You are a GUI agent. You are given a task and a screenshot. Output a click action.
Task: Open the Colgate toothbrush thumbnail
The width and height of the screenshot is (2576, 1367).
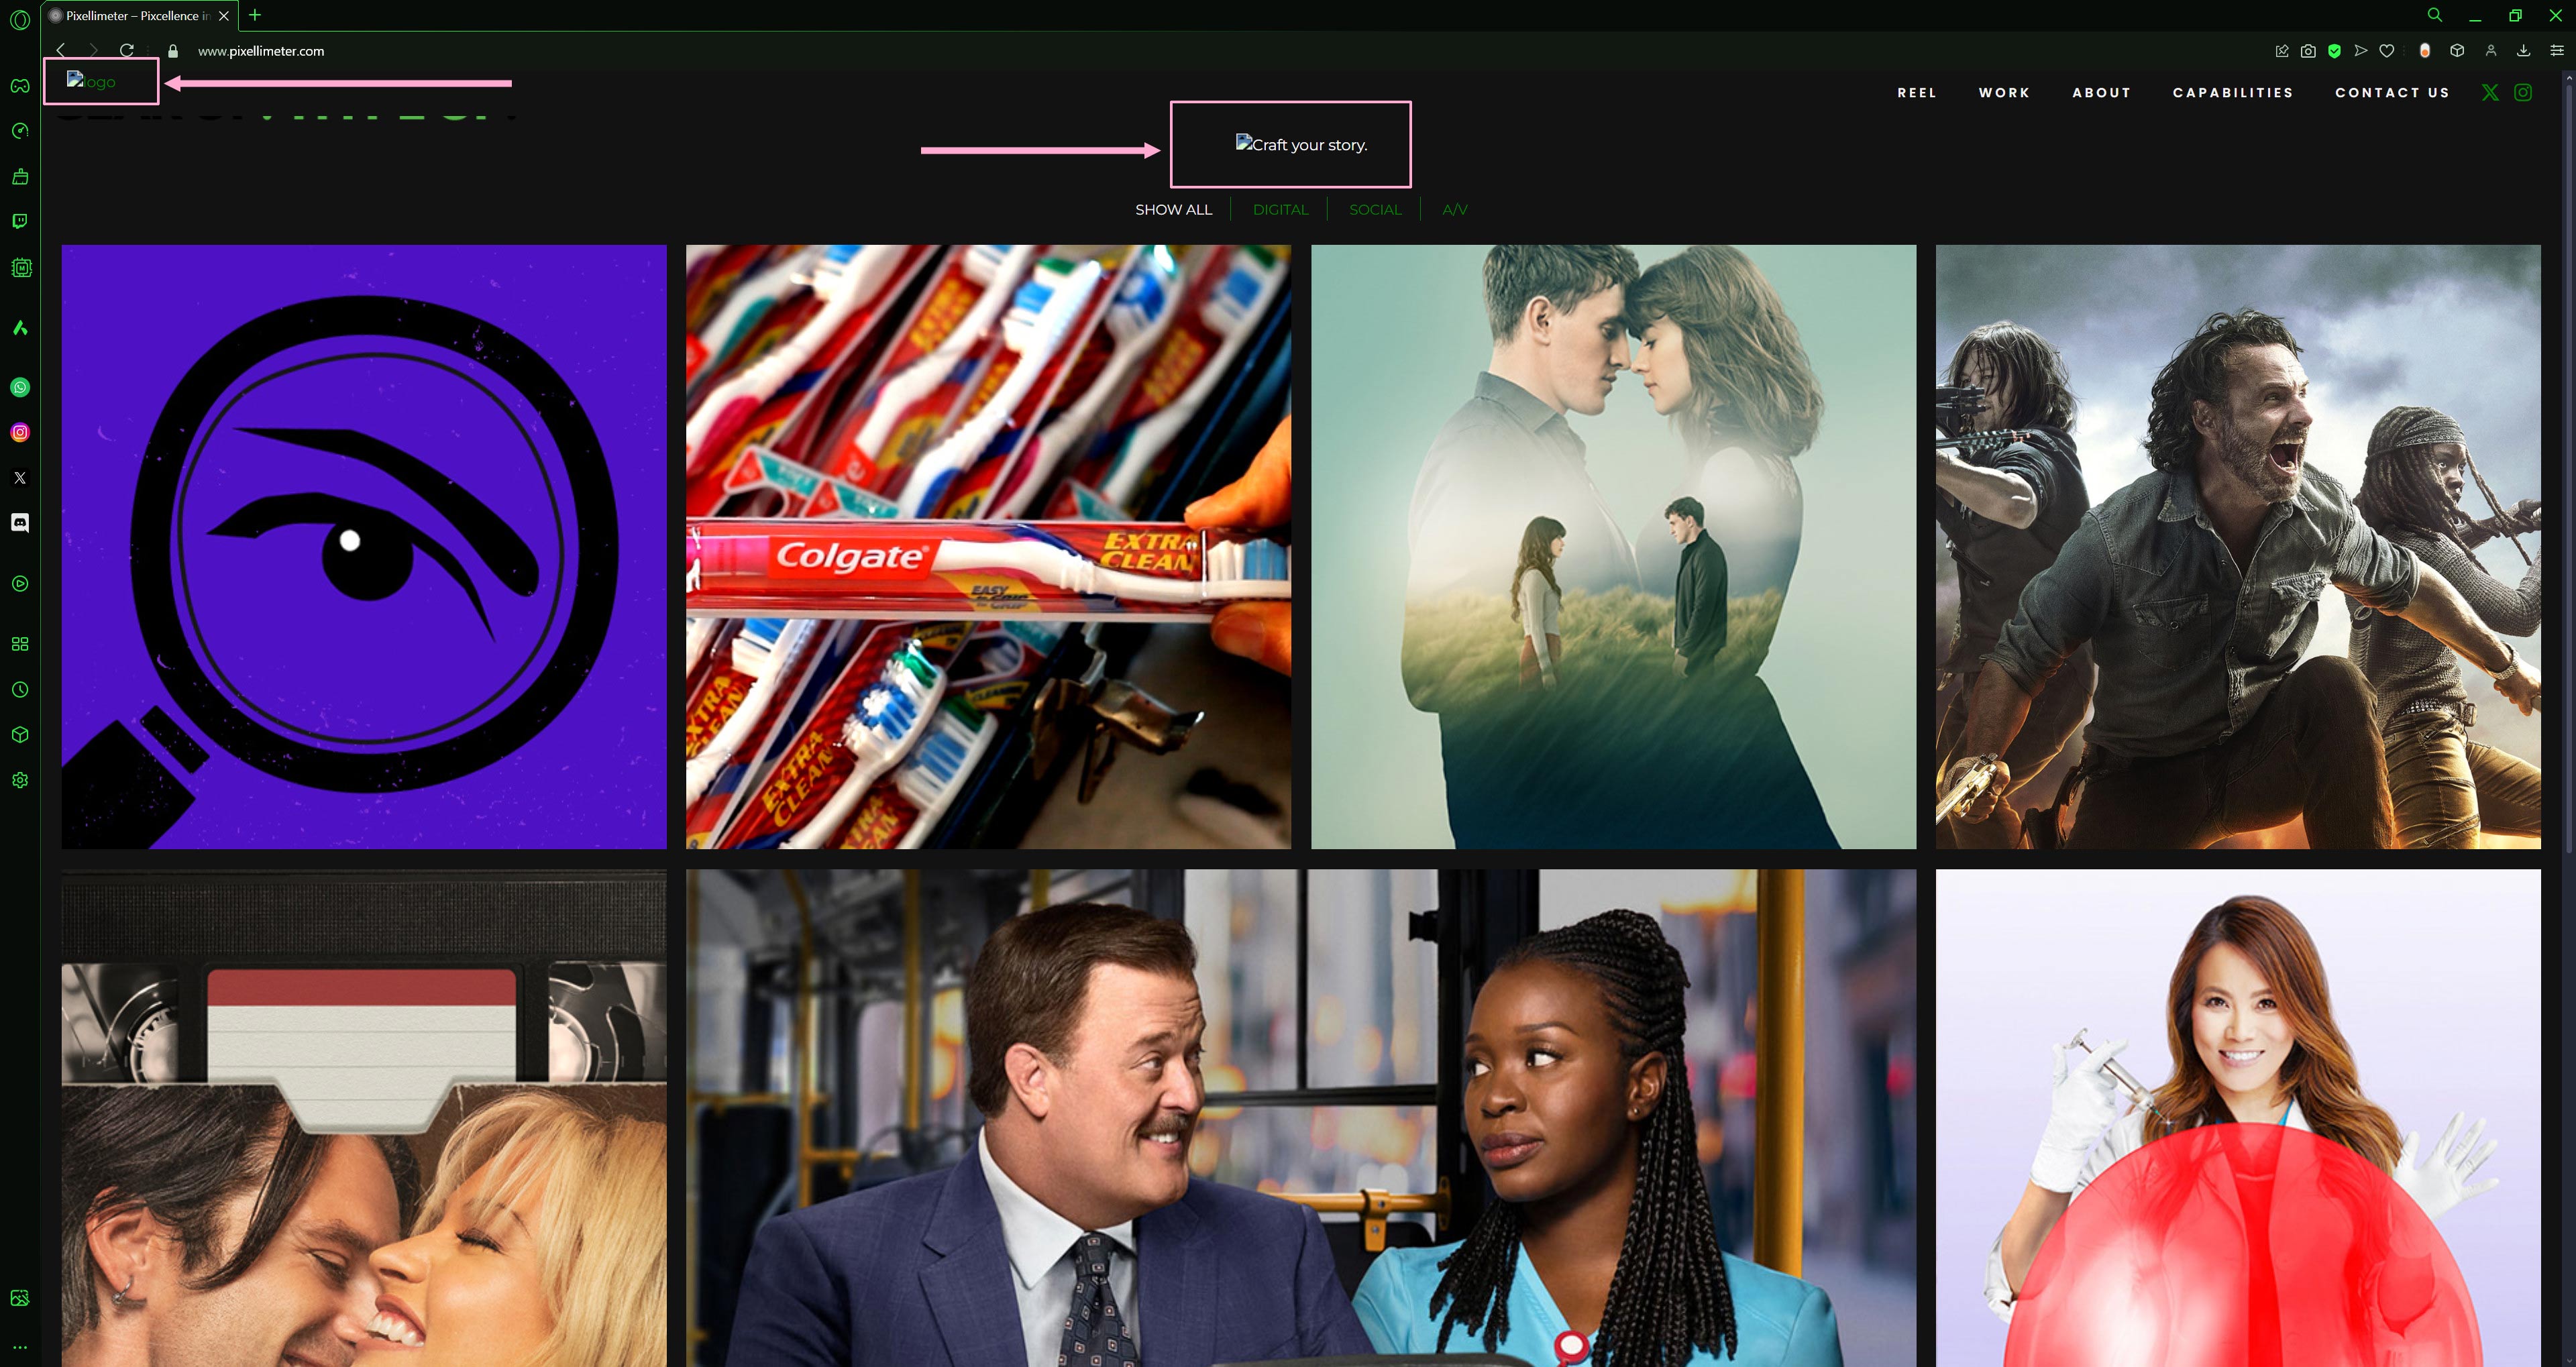[x=988, y=547]
